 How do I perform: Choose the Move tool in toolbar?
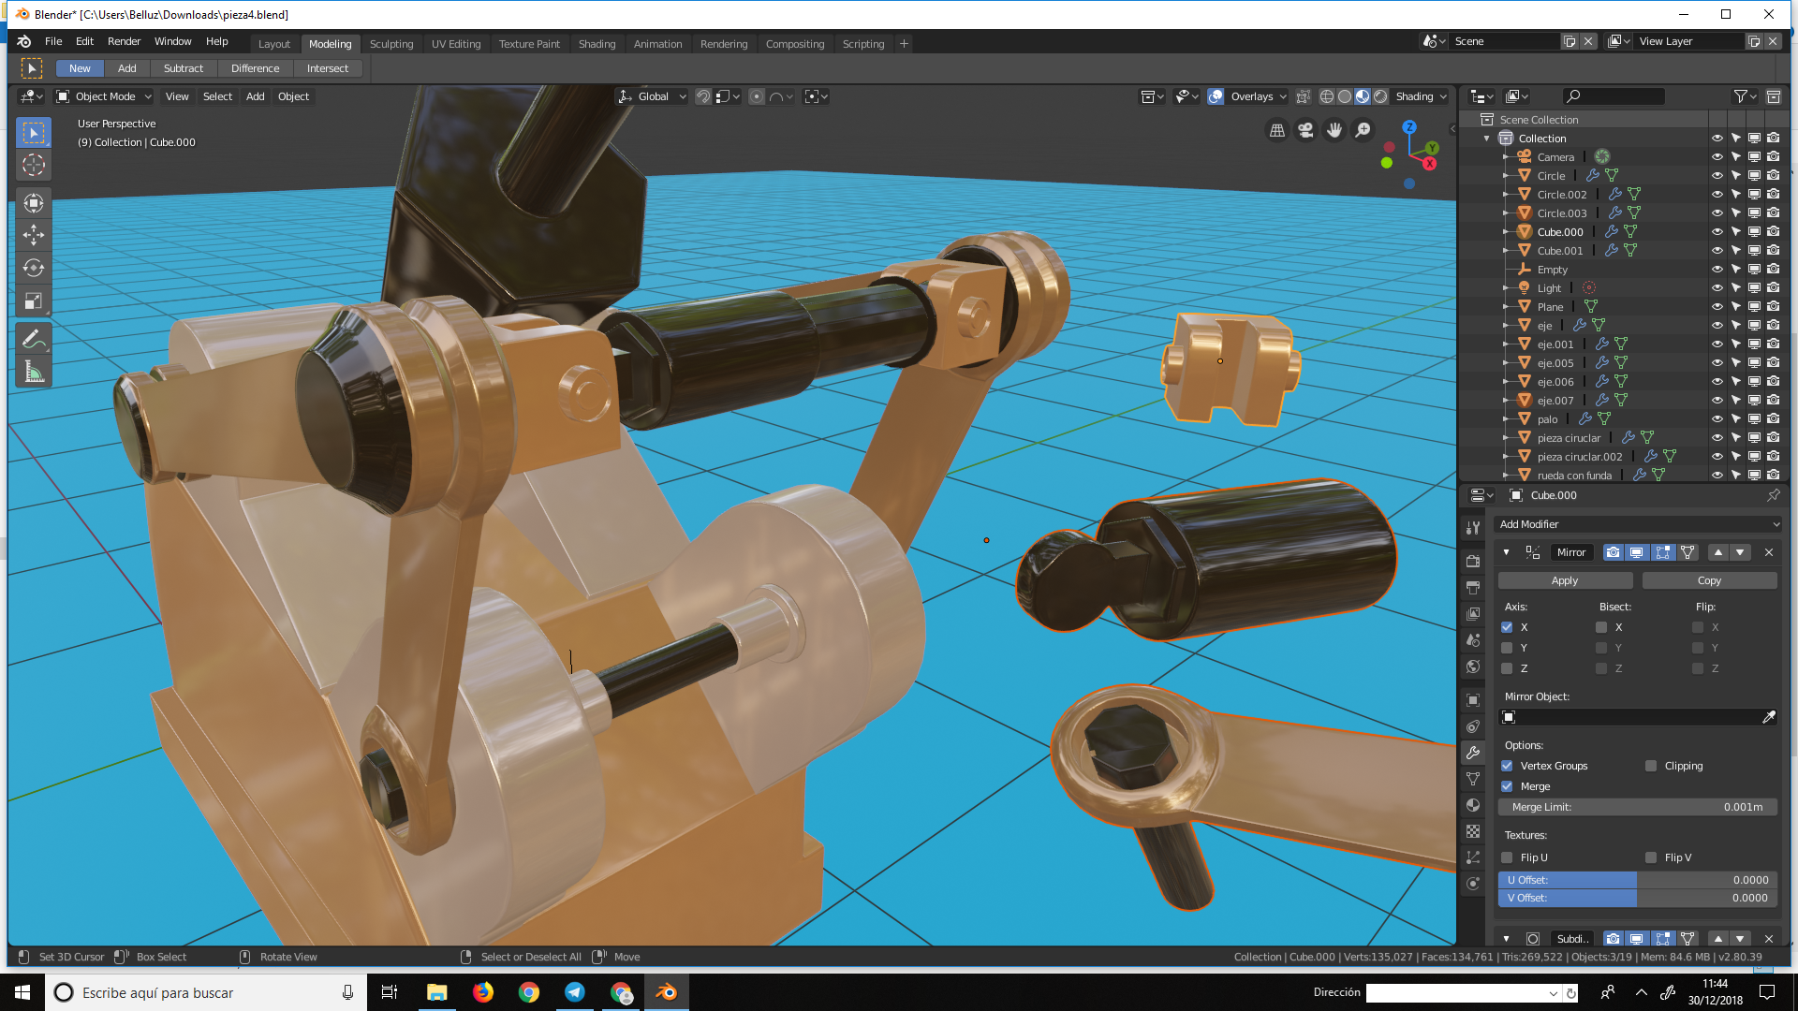pyautogui.click(x=33, y=235)
